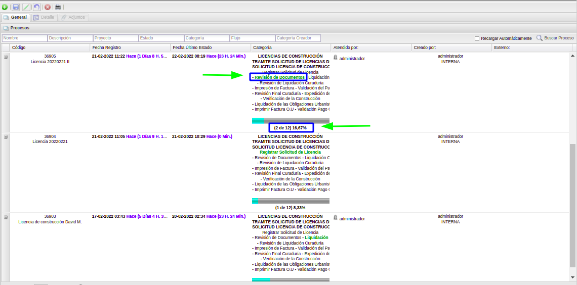Switch to the Detalle tab
Image resolution: width=577 pixels, height=285 pixels.
(x=44, y=17)
